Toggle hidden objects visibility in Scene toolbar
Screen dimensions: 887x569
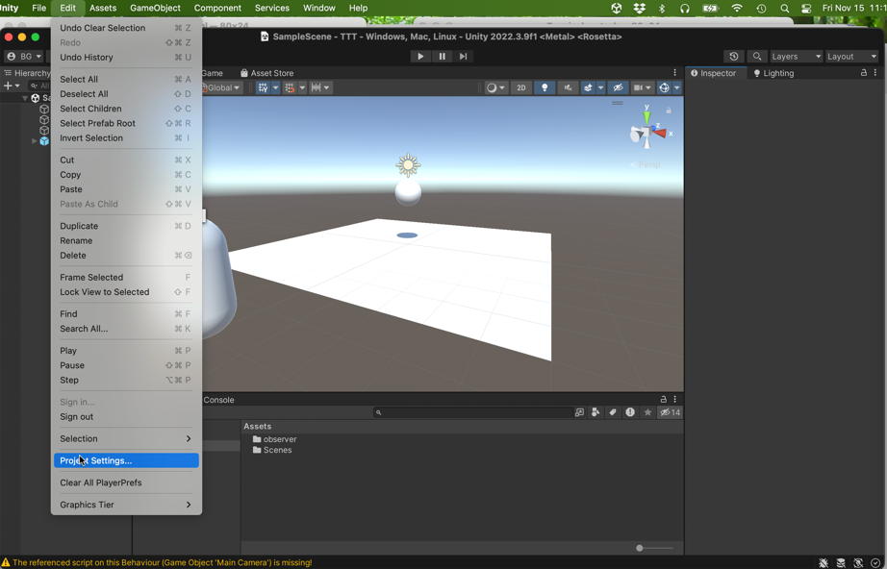coord(618,87)
